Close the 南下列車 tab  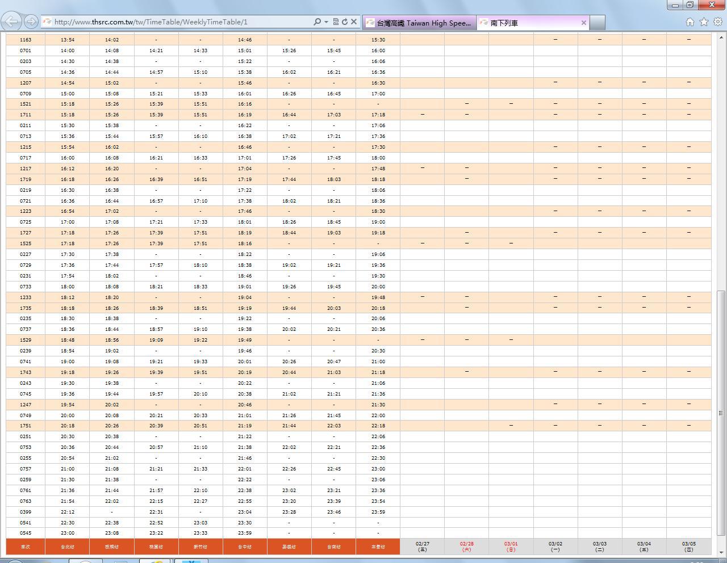coord(583,23)
